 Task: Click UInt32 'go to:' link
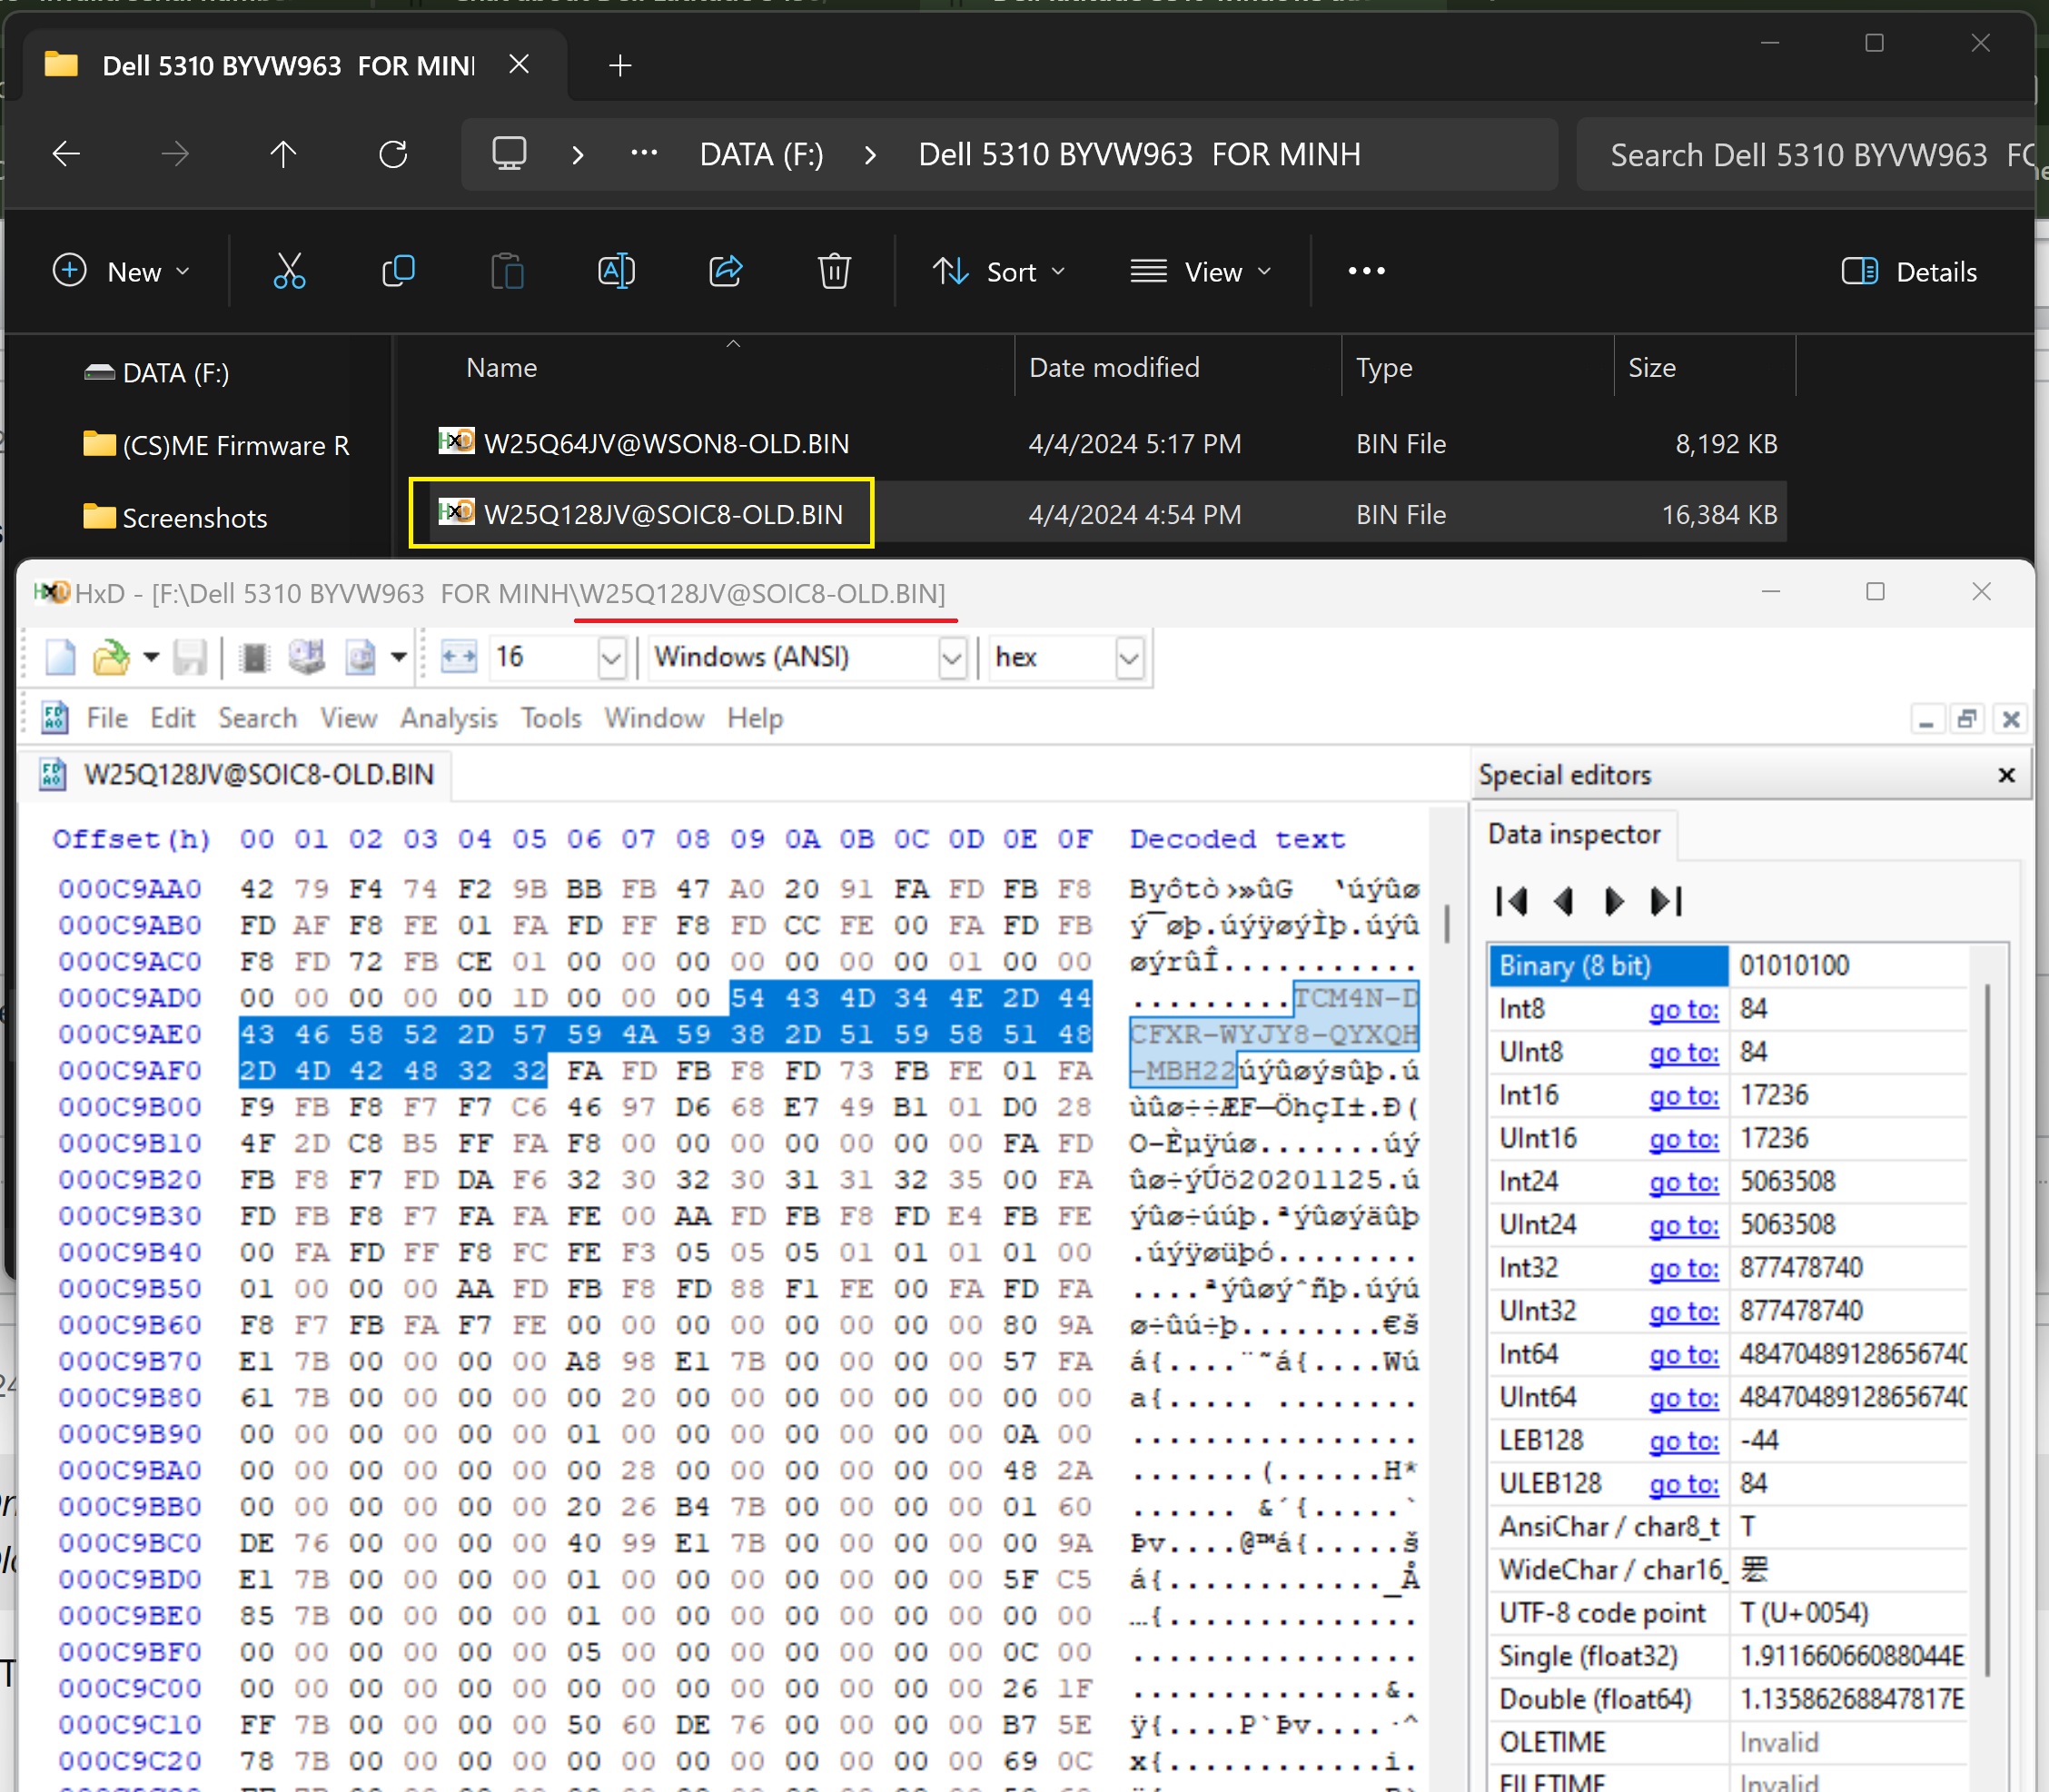(x=1683, y=1312)
